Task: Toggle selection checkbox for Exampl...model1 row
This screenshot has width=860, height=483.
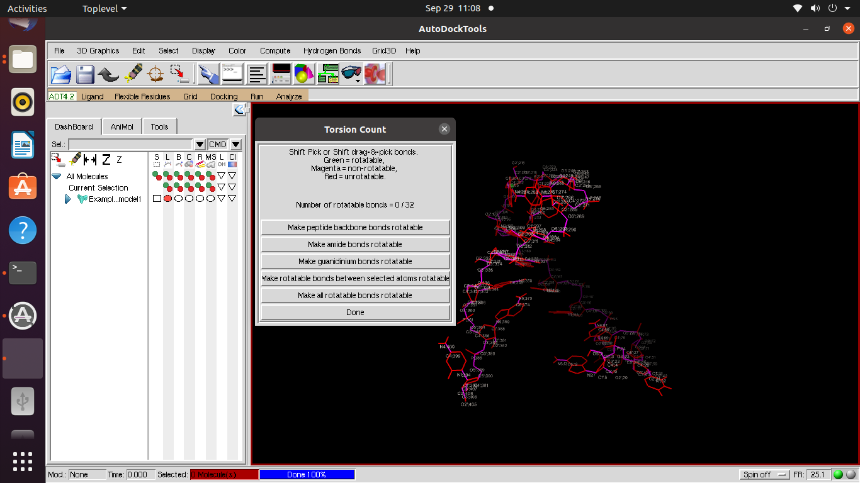Action: click(157, 199)
